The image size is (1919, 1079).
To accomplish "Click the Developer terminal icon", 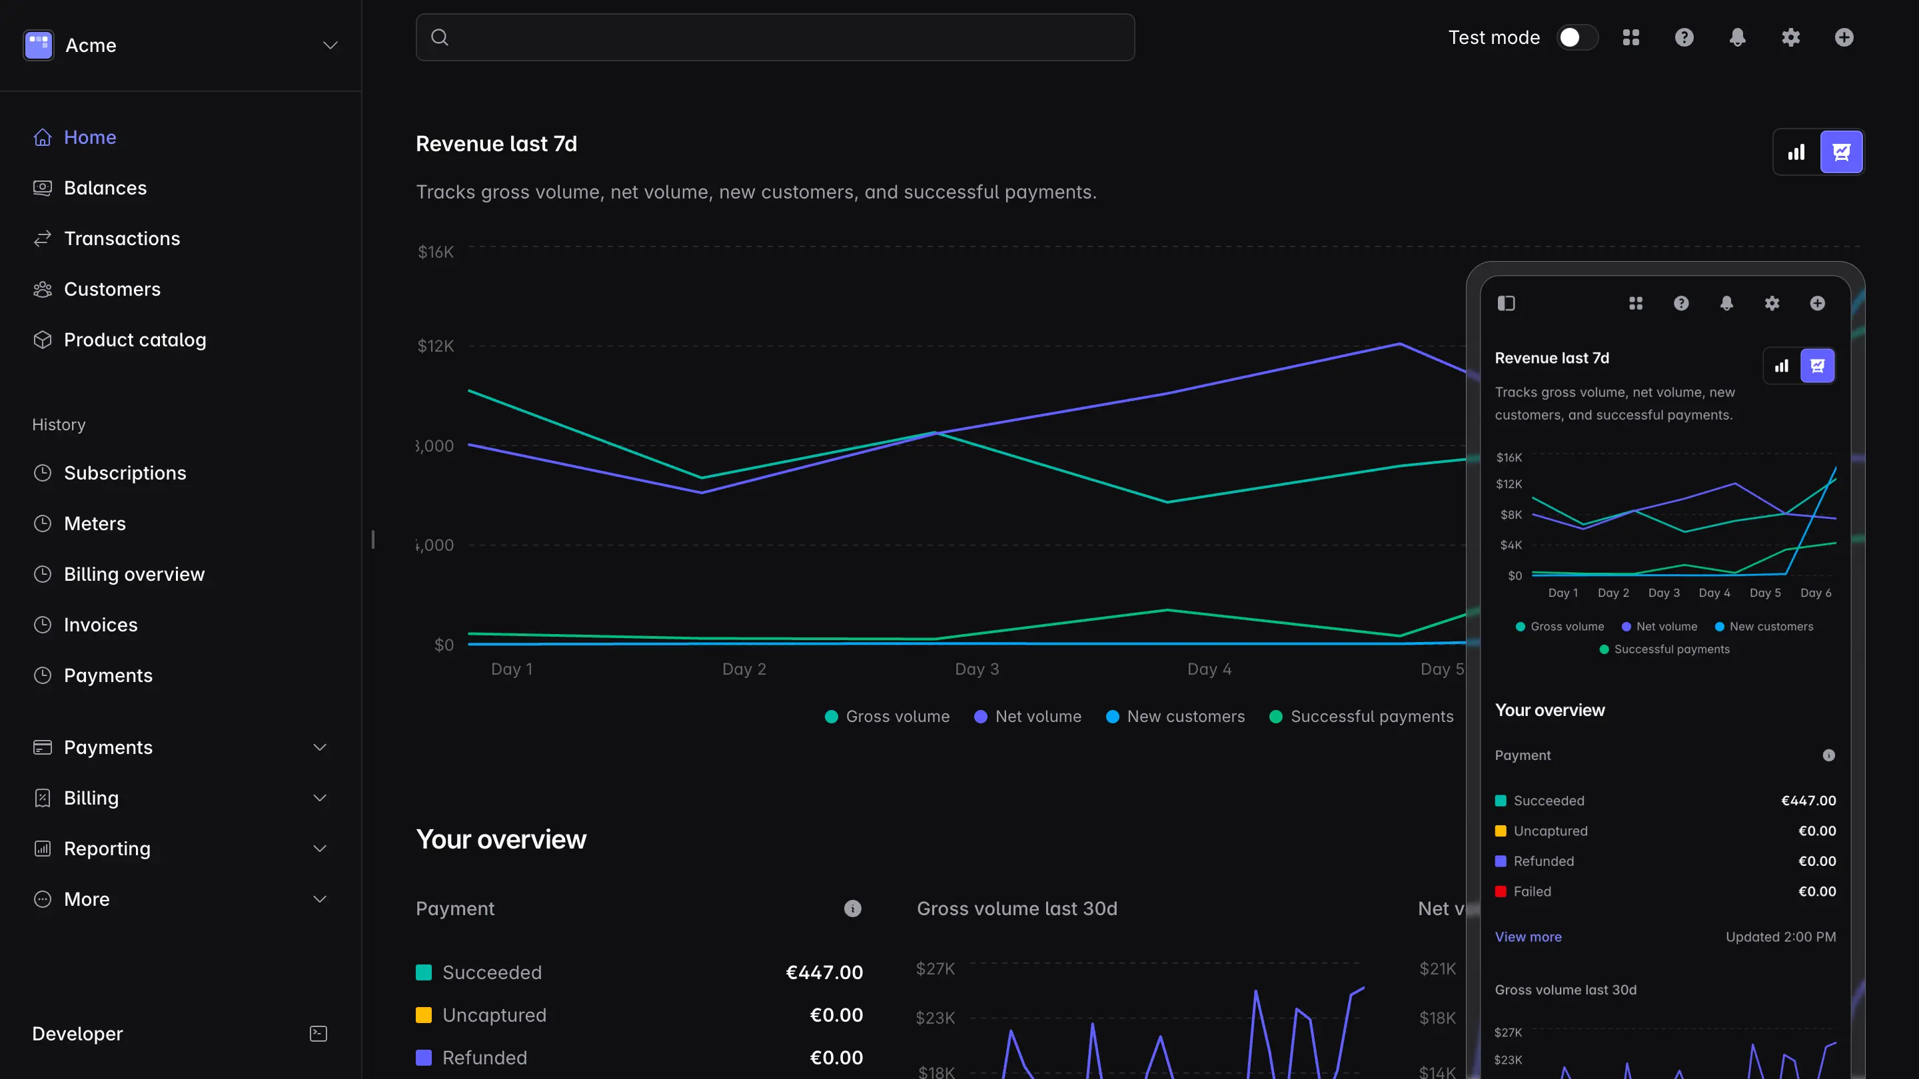I will pyautogui.click(x=318, y=1034).
